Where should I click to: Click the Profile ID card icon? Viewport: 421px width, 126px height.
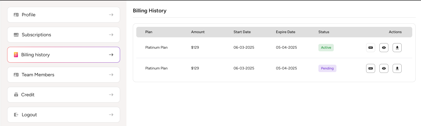click(16, 15)
